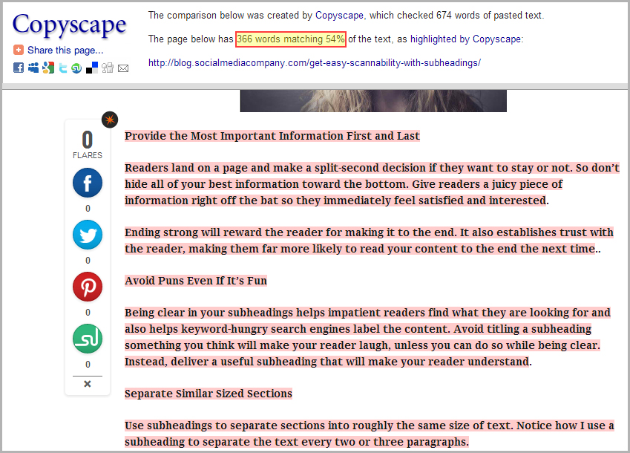The height and width of the screenshot is (453, 630).
Task: Share on Twitter round sidebar button
Action: pyautogui.click(x=88, y=235)
